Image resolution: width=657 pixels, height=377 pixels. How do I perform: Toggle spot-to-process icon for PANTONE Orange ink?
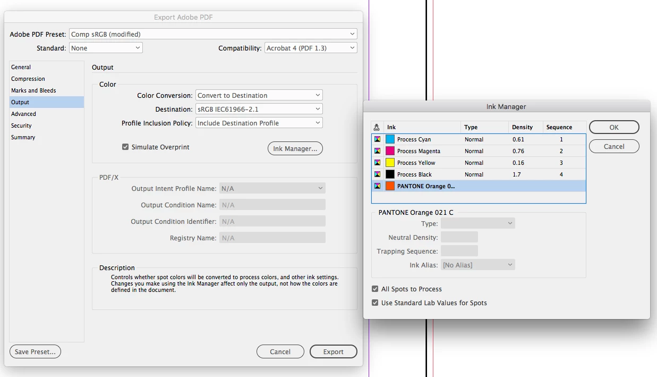[x=377, y=186]
